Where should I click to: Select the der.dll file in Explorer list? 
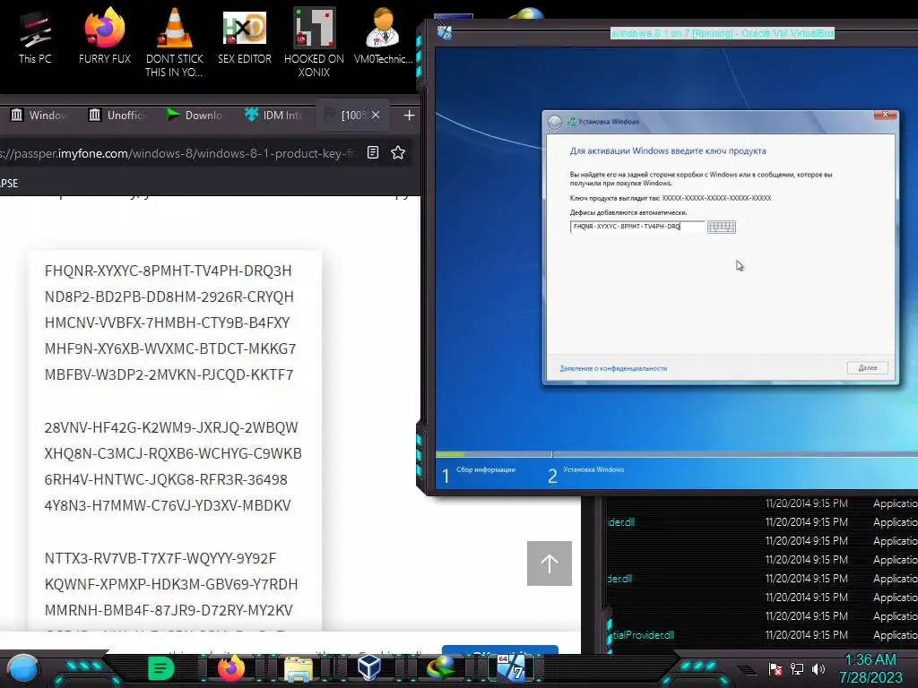(x=619, y=578)
